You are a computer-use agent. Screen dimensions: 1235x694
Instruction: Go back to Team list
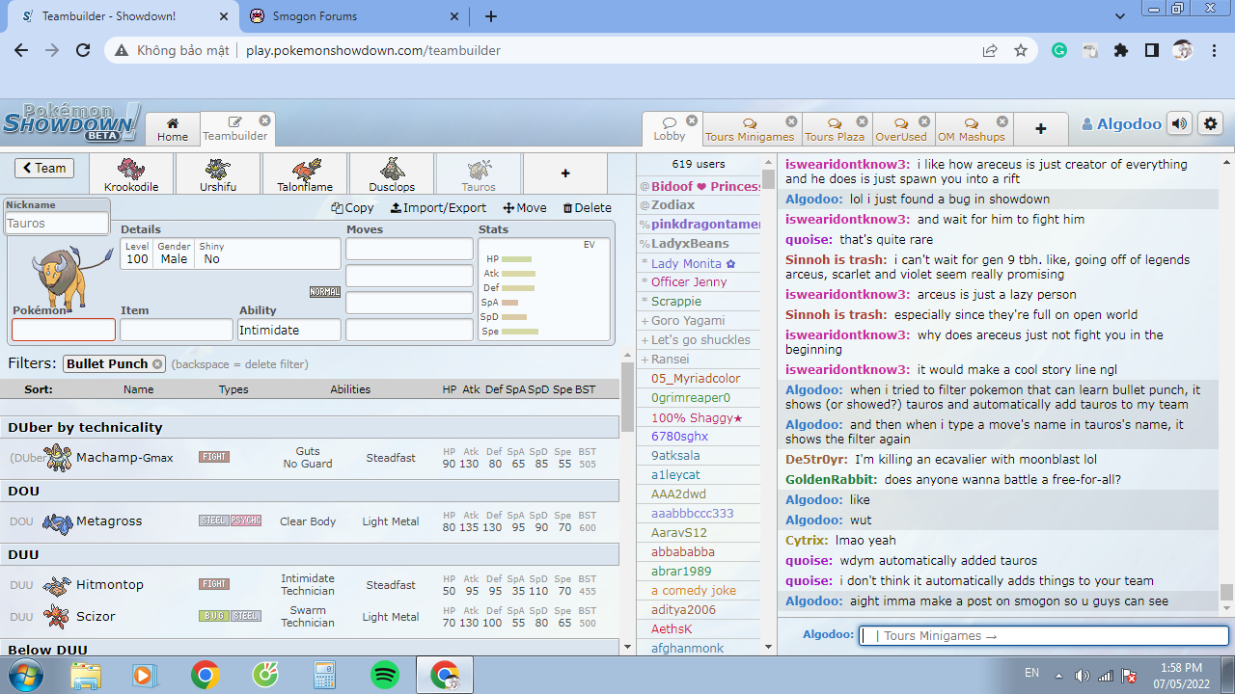[44, 168]
